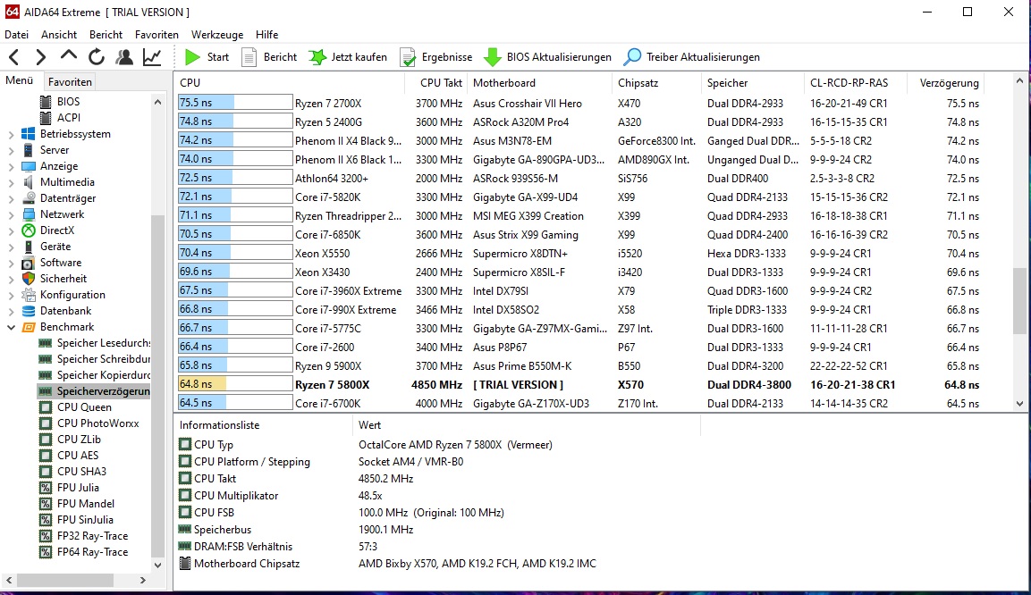Open Ergebnisse results button
The image size is (1031, 595).
click(436, 57)
